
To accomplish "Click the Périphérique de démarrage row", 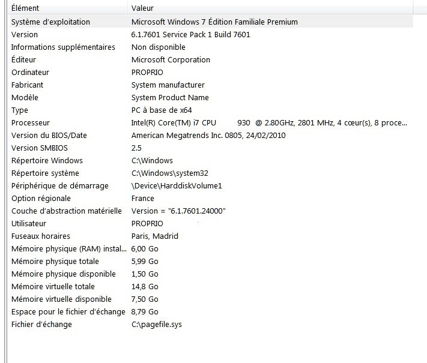I will pos(60,186).
